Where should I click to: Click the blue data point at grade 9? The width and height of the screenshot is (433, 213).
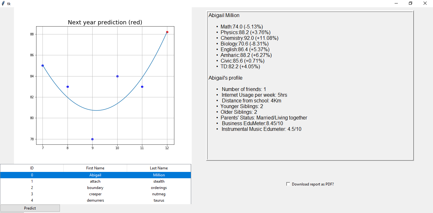92,139
